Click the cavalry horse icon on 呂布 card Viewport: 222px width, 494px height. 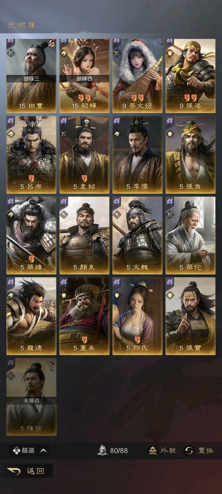click(11, 134)
